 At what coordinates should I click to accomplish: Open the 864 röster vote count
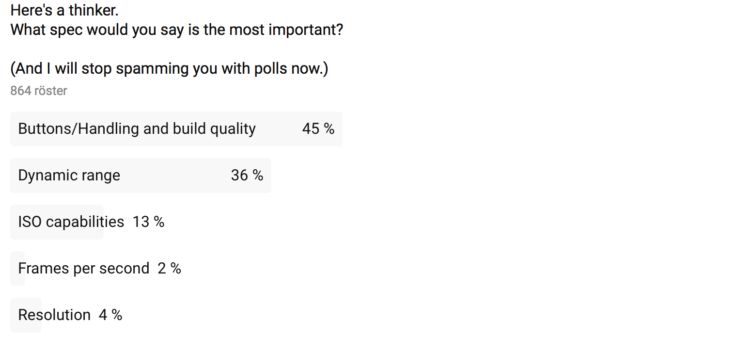39,91
